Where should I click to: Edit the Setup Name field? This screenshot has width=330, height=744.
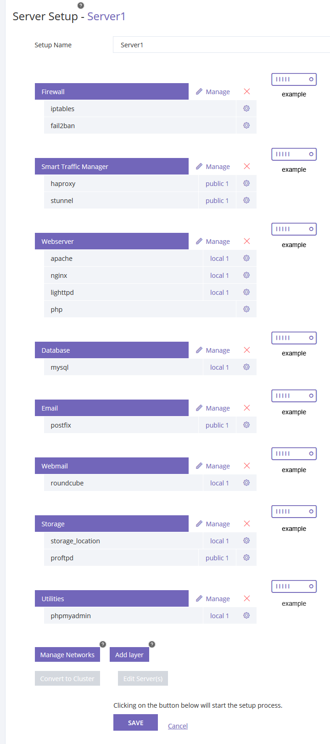pyautogui.click(x=221, y=45)
